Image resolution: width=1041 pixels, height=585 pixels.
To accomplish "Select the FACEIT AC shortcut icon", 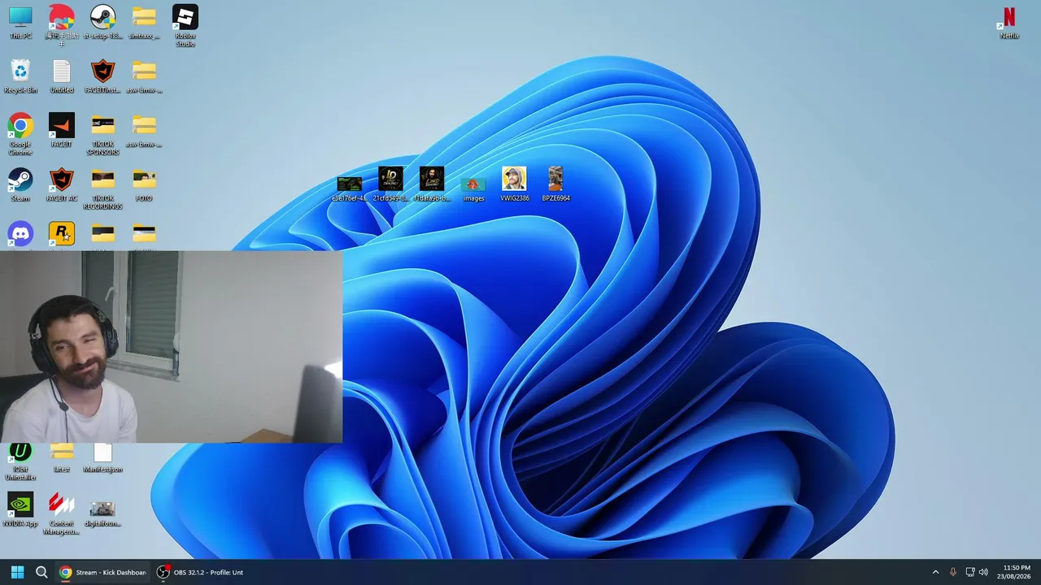I will pyautogui.click(x=62, y=184).
